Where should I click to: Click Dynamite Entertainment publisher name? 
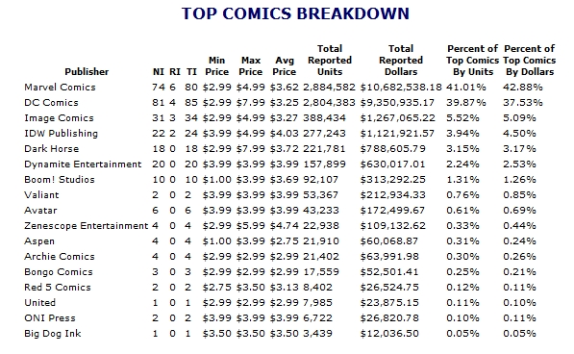(83, 164)
